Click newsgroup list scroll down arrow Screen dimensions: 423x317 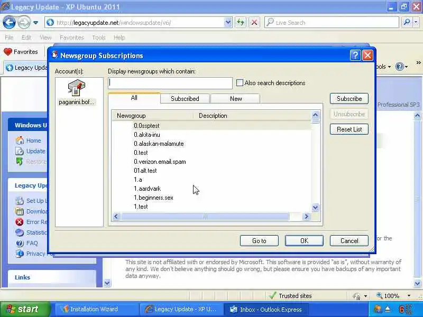315,208
